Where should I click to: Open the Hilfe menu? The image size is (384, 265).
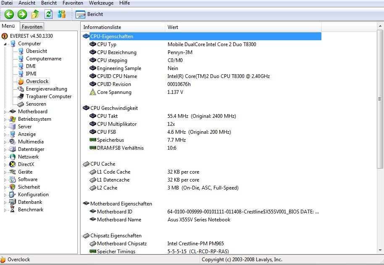[x=125, y=3]
